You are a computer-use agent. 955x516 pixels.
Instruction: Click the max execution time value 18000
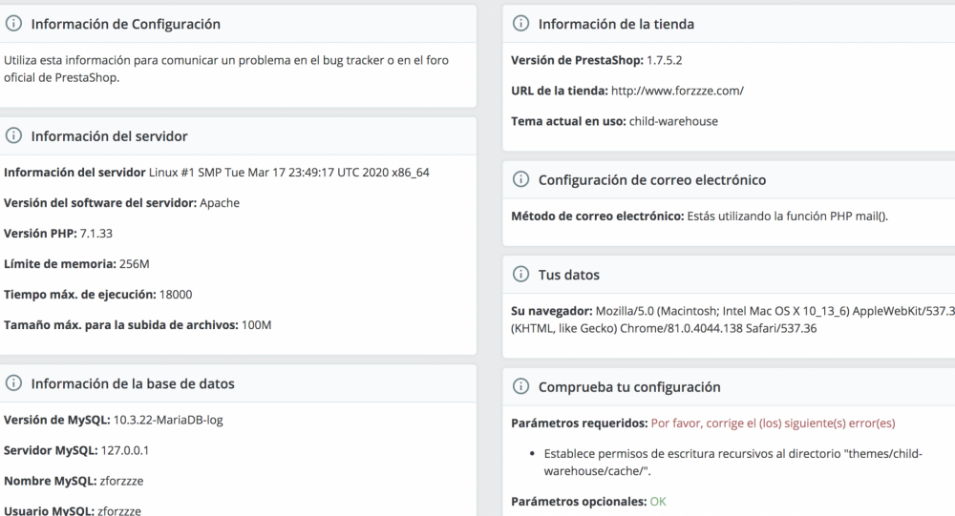[x=176, y=294]
